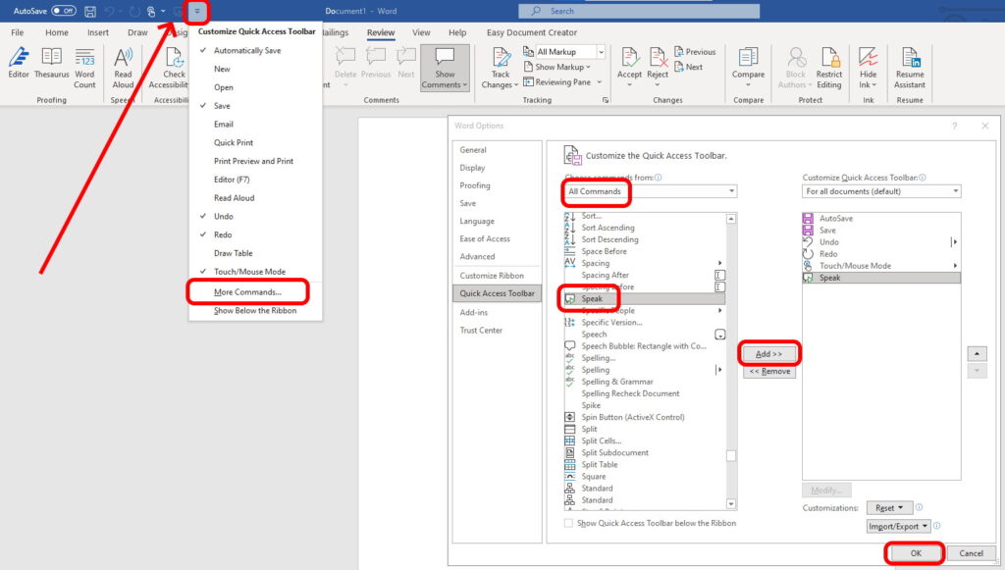Confirm with the OK button
The height and width of the screenshot is (570, 1005).
click(915, 553)
